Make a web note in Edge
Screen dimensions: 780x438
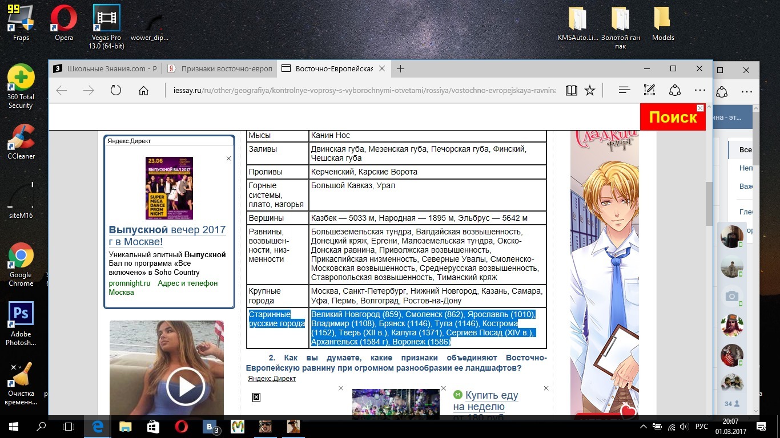point(649,90)
